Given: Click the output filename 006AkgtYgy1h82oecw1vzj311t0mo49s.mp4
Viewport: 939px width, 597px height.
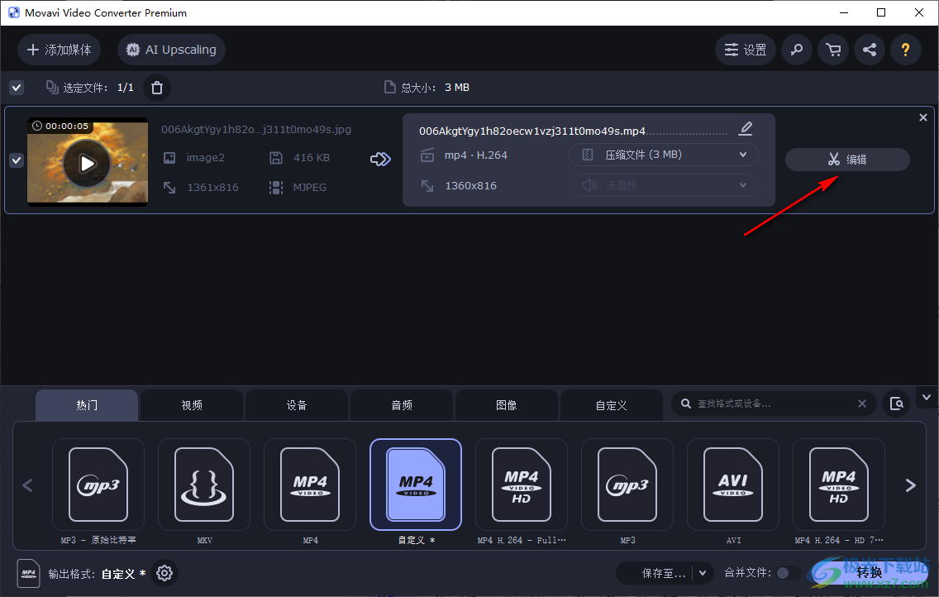Looking at the screenshot, I should tap(532, 131).
